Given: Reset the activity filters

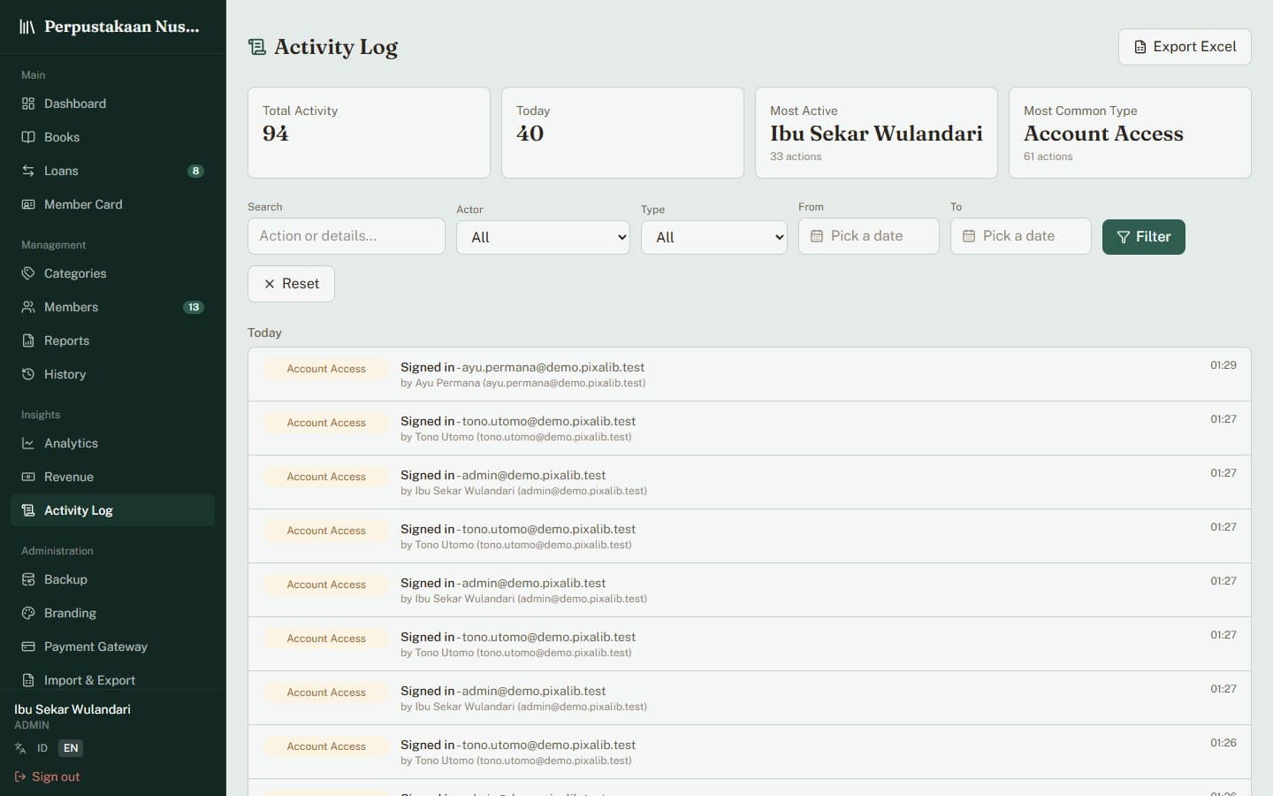Looking at the screenshot, I should 291,284.
